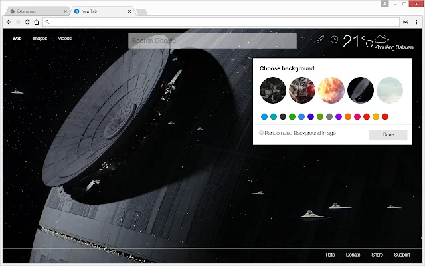Open the Rate link in the footer
The image size is (425, 266).
click(x=330, y=255)
